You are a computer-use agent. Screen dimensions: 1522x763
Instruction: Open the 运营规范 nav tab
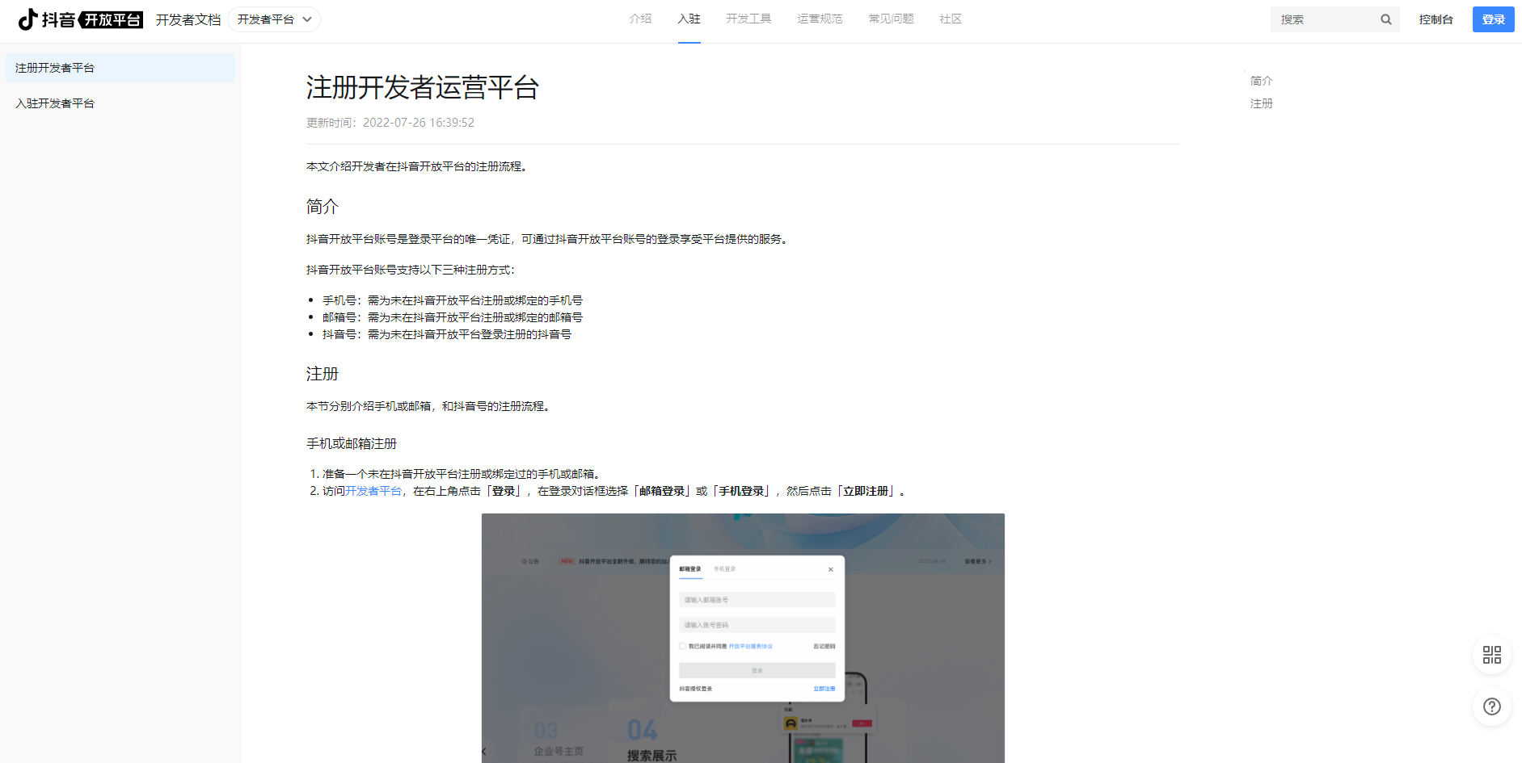coord(820,19)
